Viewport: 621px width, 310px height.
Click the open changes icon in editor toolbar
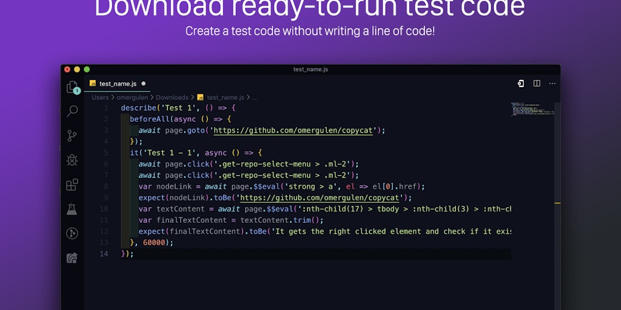(x=521, y=84)
